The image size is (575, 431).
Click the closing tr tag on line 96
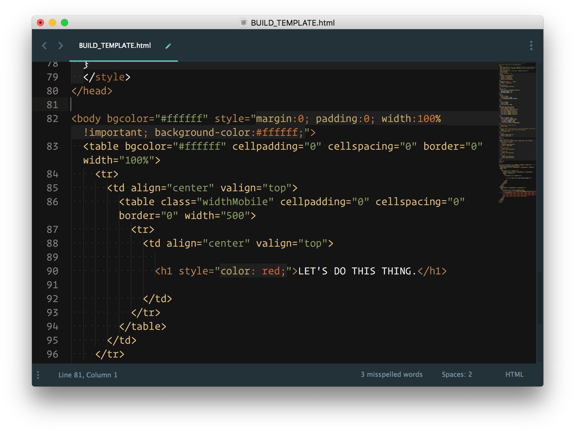click(x=110, y=354)
